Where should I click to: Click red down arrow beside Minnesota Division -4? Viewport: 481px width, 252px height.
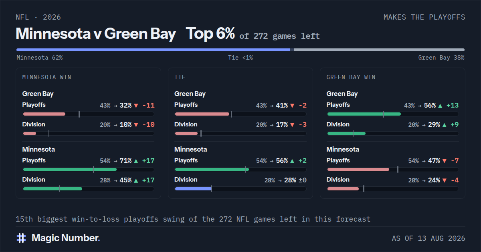click(444, 180)
